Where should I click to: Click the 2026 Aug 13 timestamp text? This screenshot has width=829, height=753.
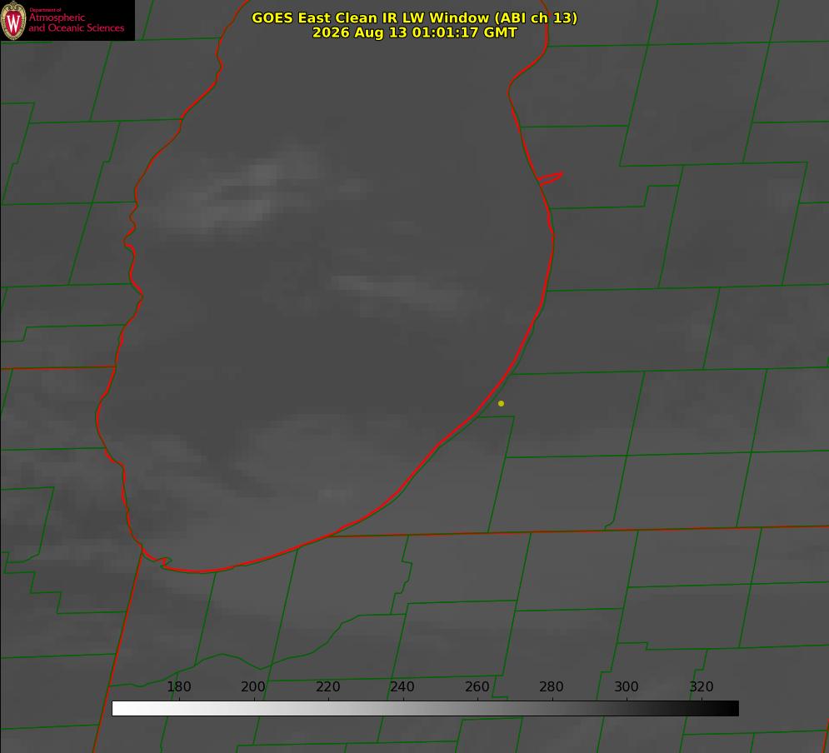pos(415,32)
